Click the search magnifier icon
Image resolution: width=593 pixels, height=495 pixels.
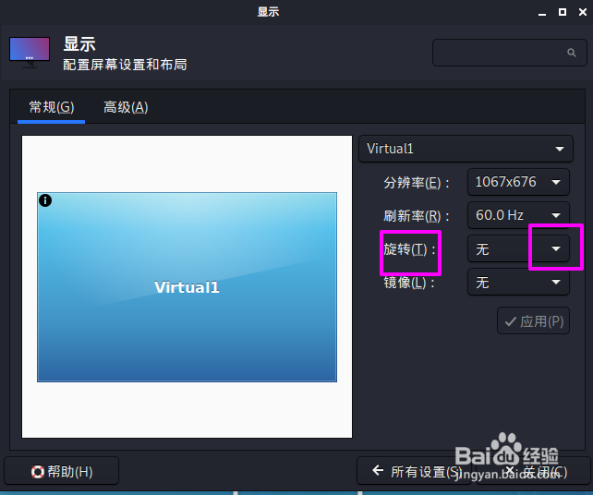tap(572, 53)
